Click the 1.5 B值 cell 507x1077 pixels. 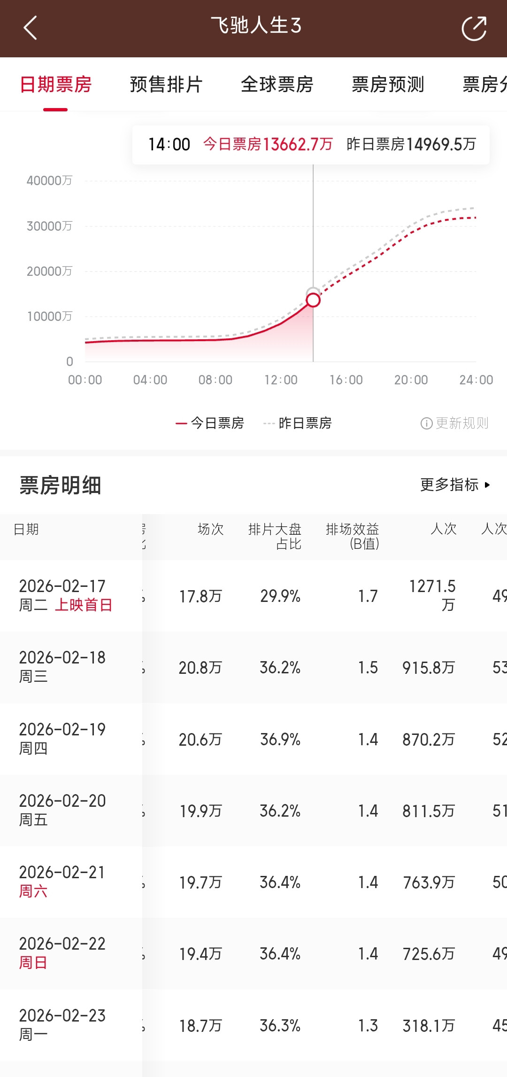[x=368, y=668]
